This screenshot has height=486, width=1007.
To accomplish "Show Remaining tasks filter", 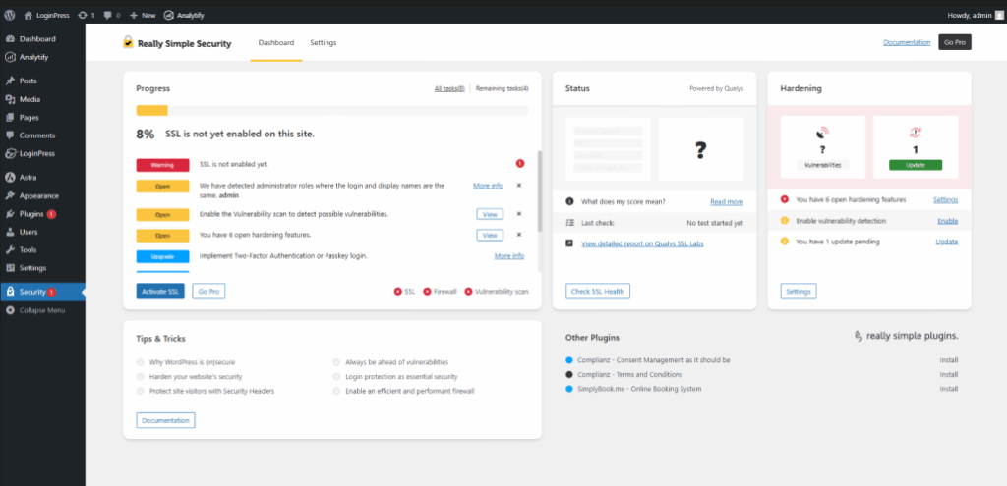I will pos(503,88).
